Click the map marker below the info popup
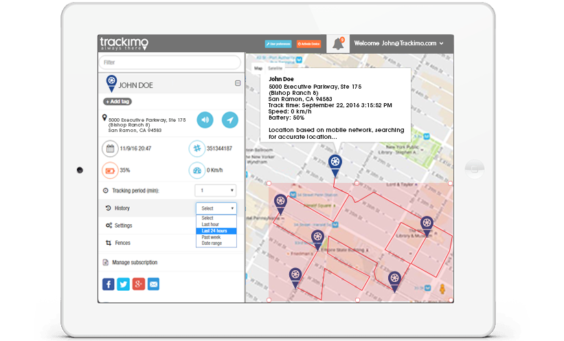The height and width of the screenshot is (341, 564). pos(335,165)
